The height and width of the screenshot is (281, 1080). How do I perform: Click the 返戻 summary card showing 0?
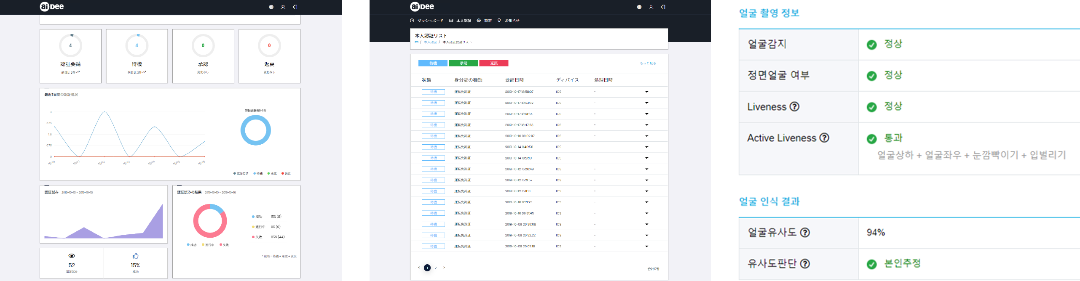point(269,56)
